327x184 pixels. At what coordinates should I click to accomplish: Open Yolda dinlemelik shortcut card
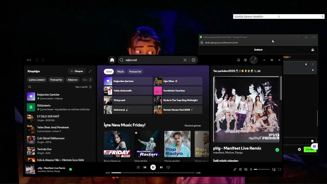click(x=128, y=91)
